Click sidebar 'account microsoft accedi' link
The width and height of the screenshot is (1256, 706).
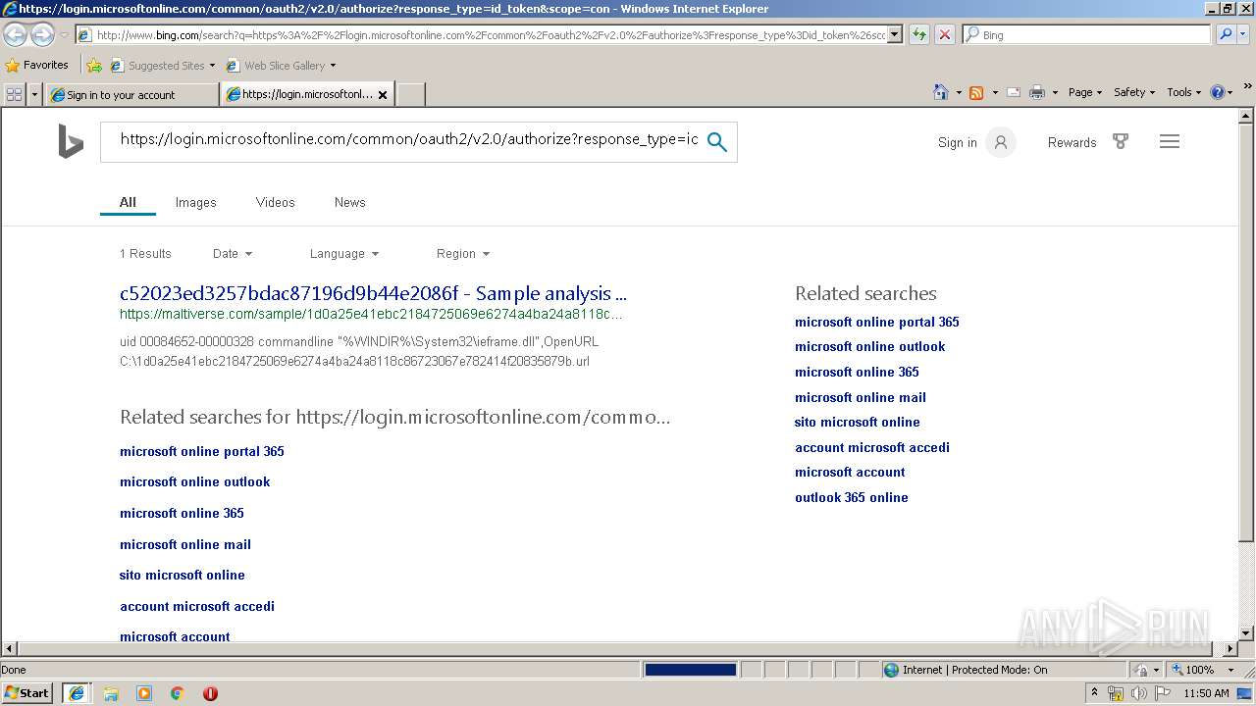coord(872,447)
